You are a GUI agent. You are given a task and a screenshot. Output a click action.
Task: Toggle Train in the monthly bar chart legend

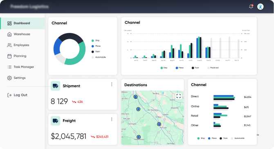195,68
